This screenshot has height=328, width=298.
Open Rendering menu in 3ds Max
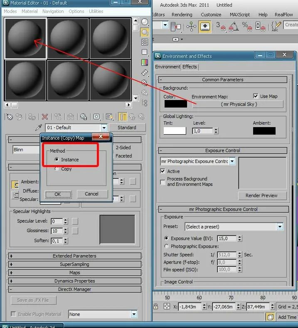(182, 15)
